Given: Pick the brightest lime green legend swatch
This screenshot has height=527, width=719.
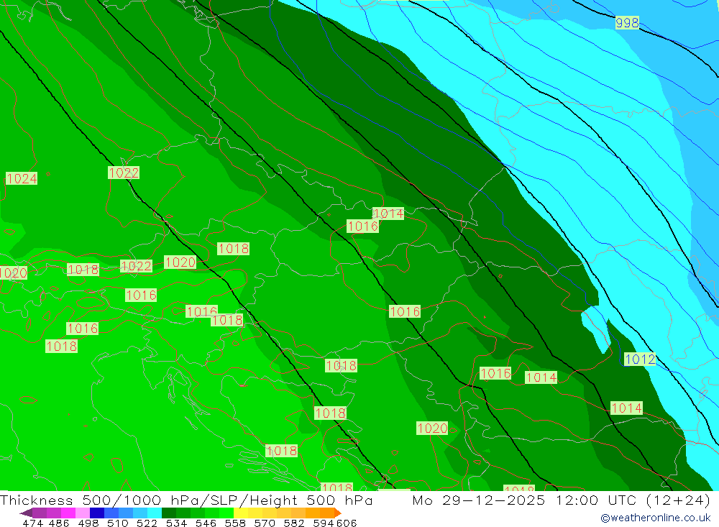Looking at the screenshot, I should 226,513.
